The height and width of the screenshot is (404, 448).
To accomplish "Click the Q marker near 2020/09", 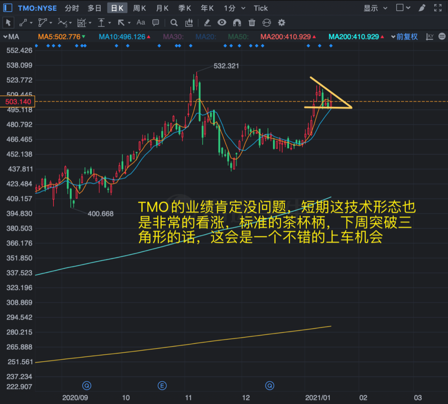I will point(87,386).
